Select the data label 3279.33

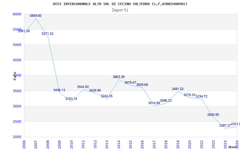pos(190,95)
